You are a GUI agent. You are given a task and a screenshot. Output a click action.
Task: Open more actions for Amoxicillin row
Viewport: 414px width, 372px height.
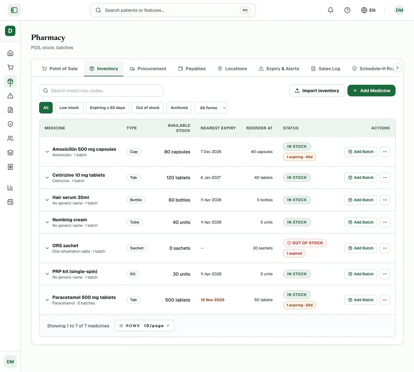tap(385, 152)
